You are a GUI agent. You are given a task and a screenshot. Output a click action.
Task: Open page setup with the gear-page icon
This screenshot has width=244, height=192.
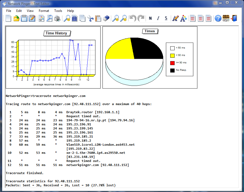(41, 18)
